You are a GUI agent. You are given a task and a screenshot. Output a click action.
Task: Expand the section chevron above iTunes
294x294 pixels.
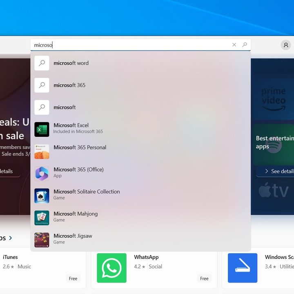[x=11, y=238]
